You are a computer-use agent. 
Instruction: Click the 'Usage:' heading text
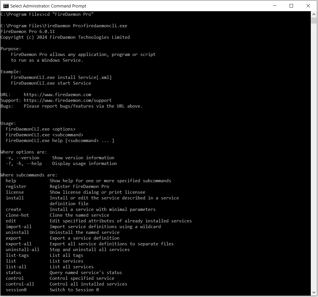tap(8, 123)
